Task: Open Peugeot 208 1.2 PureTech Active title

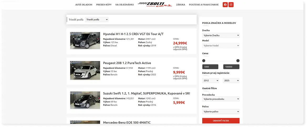Action: 127,63
